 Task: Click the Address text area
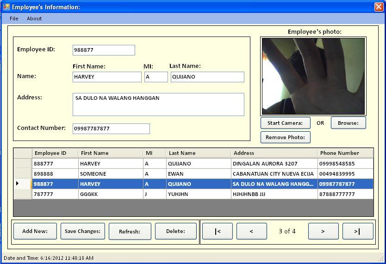[158, 104]
